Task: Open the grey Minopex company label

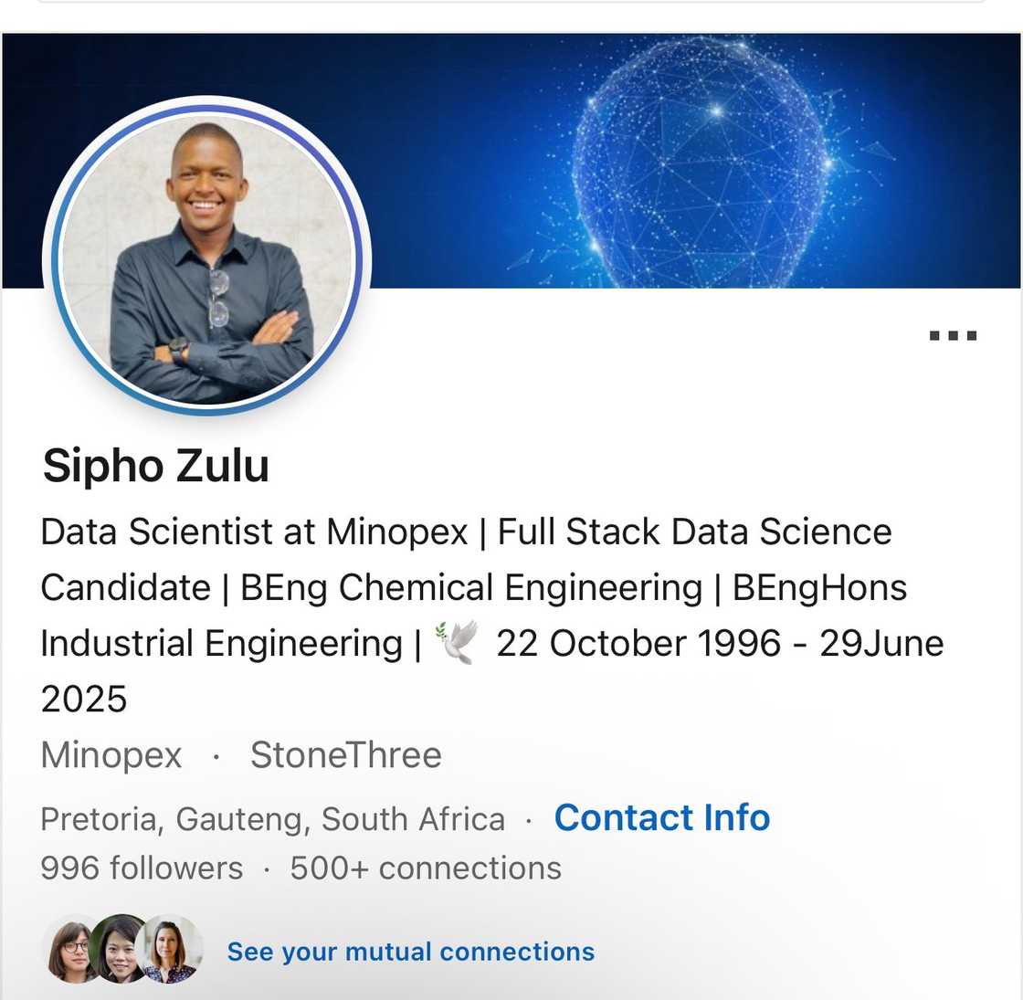Action: [x=111, y=755]
